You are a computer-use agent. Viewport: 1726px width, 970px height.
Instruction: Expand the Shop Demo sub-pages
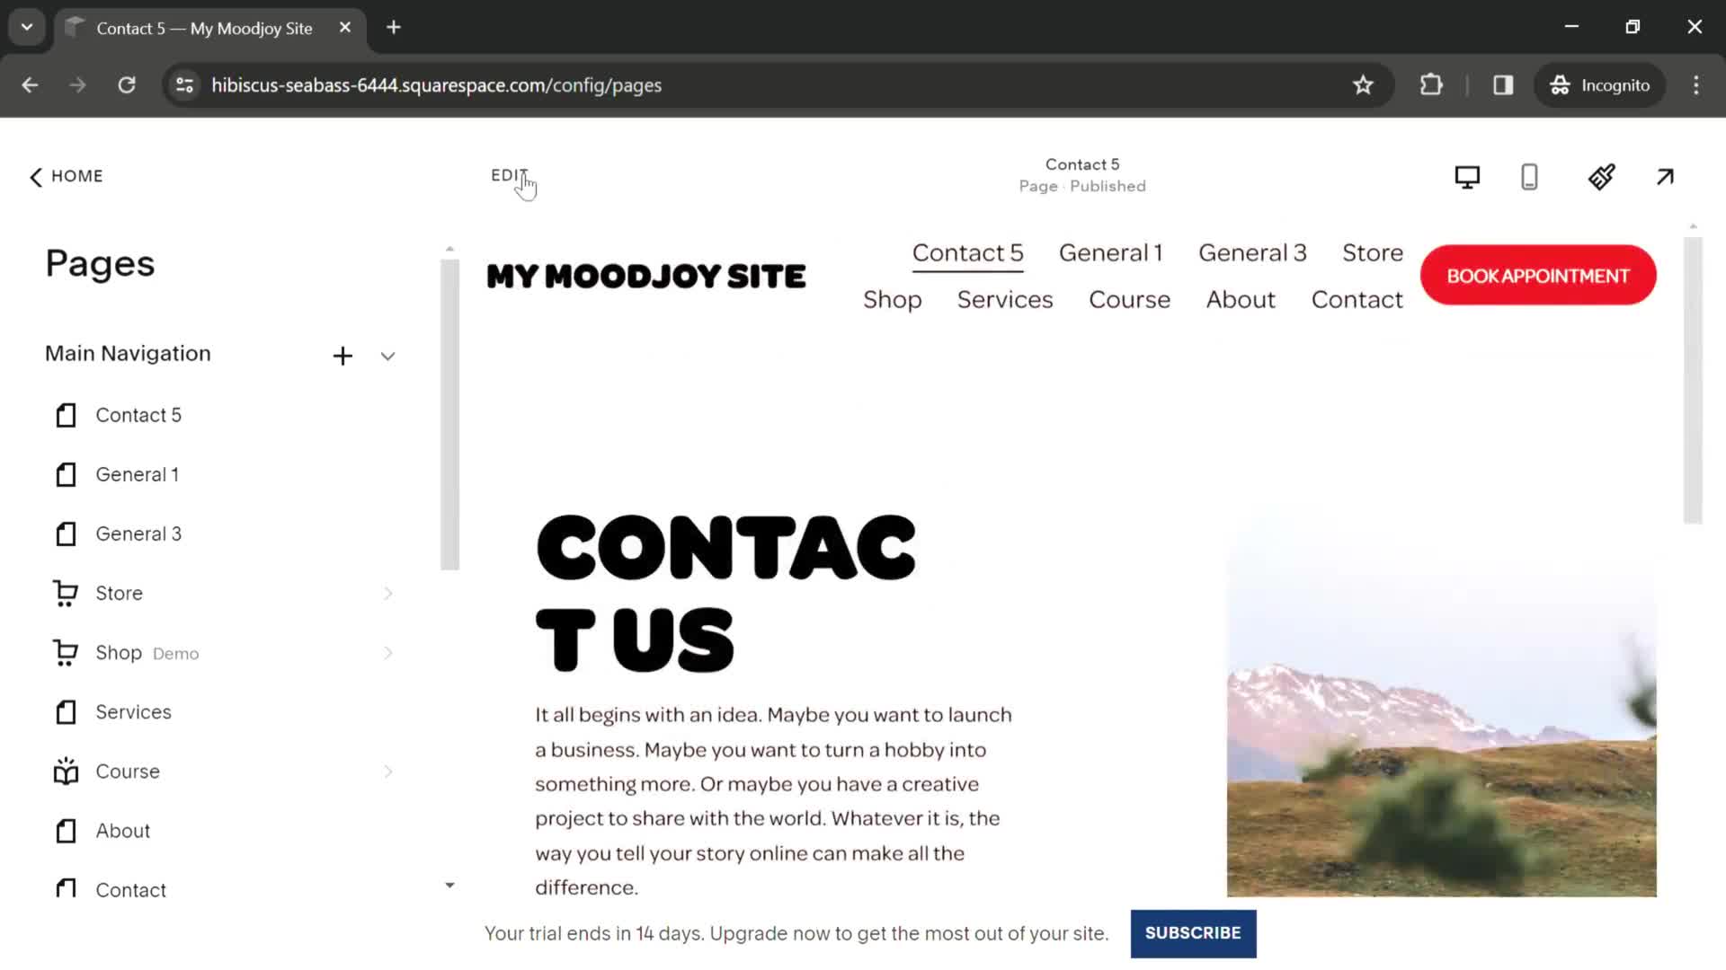[x=389, y=653]
